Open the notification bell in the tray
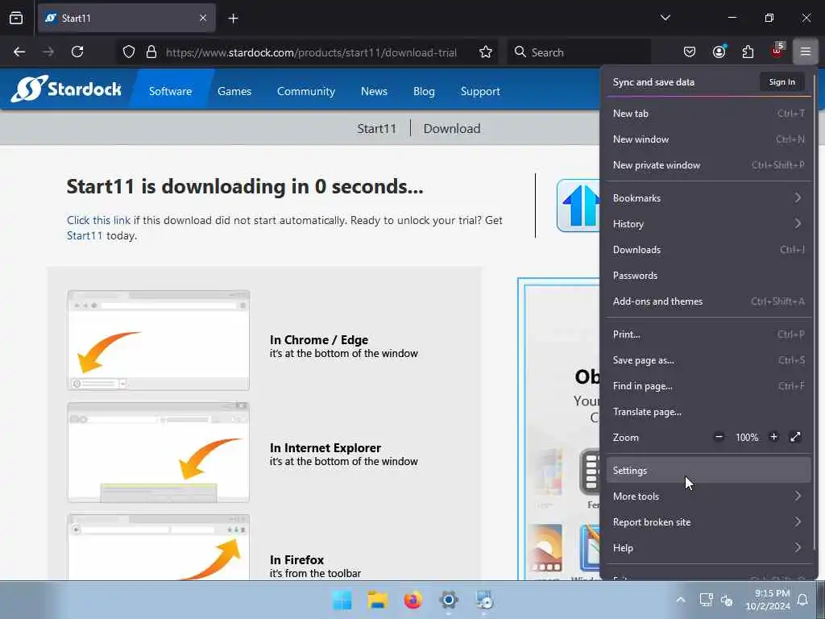The width and height of the screenshot is (825, 619). click(803, 600)
